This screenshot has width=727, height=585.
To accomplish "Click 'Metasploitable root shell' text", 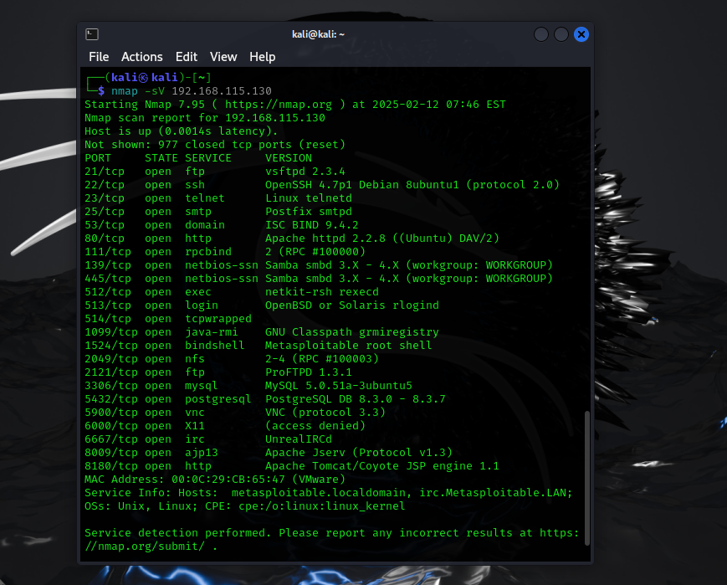I will coord(348,346).
